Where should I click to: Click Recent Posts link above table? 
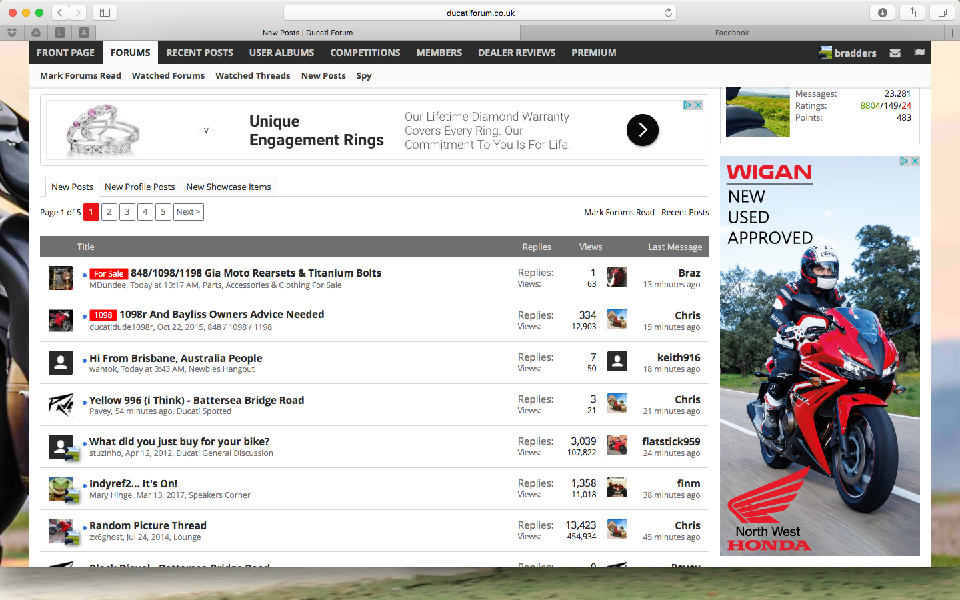pyautogui.click(x=685, y=212)
